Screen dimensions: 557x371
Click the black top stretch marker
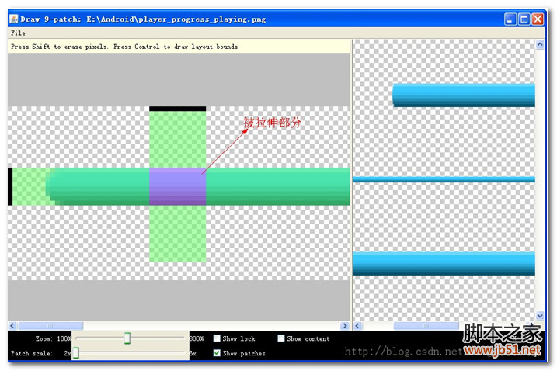pos(178,109)
